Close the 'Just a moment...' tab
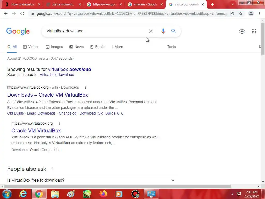This screenshot has width=265, height=199. (x=80, y=5)
